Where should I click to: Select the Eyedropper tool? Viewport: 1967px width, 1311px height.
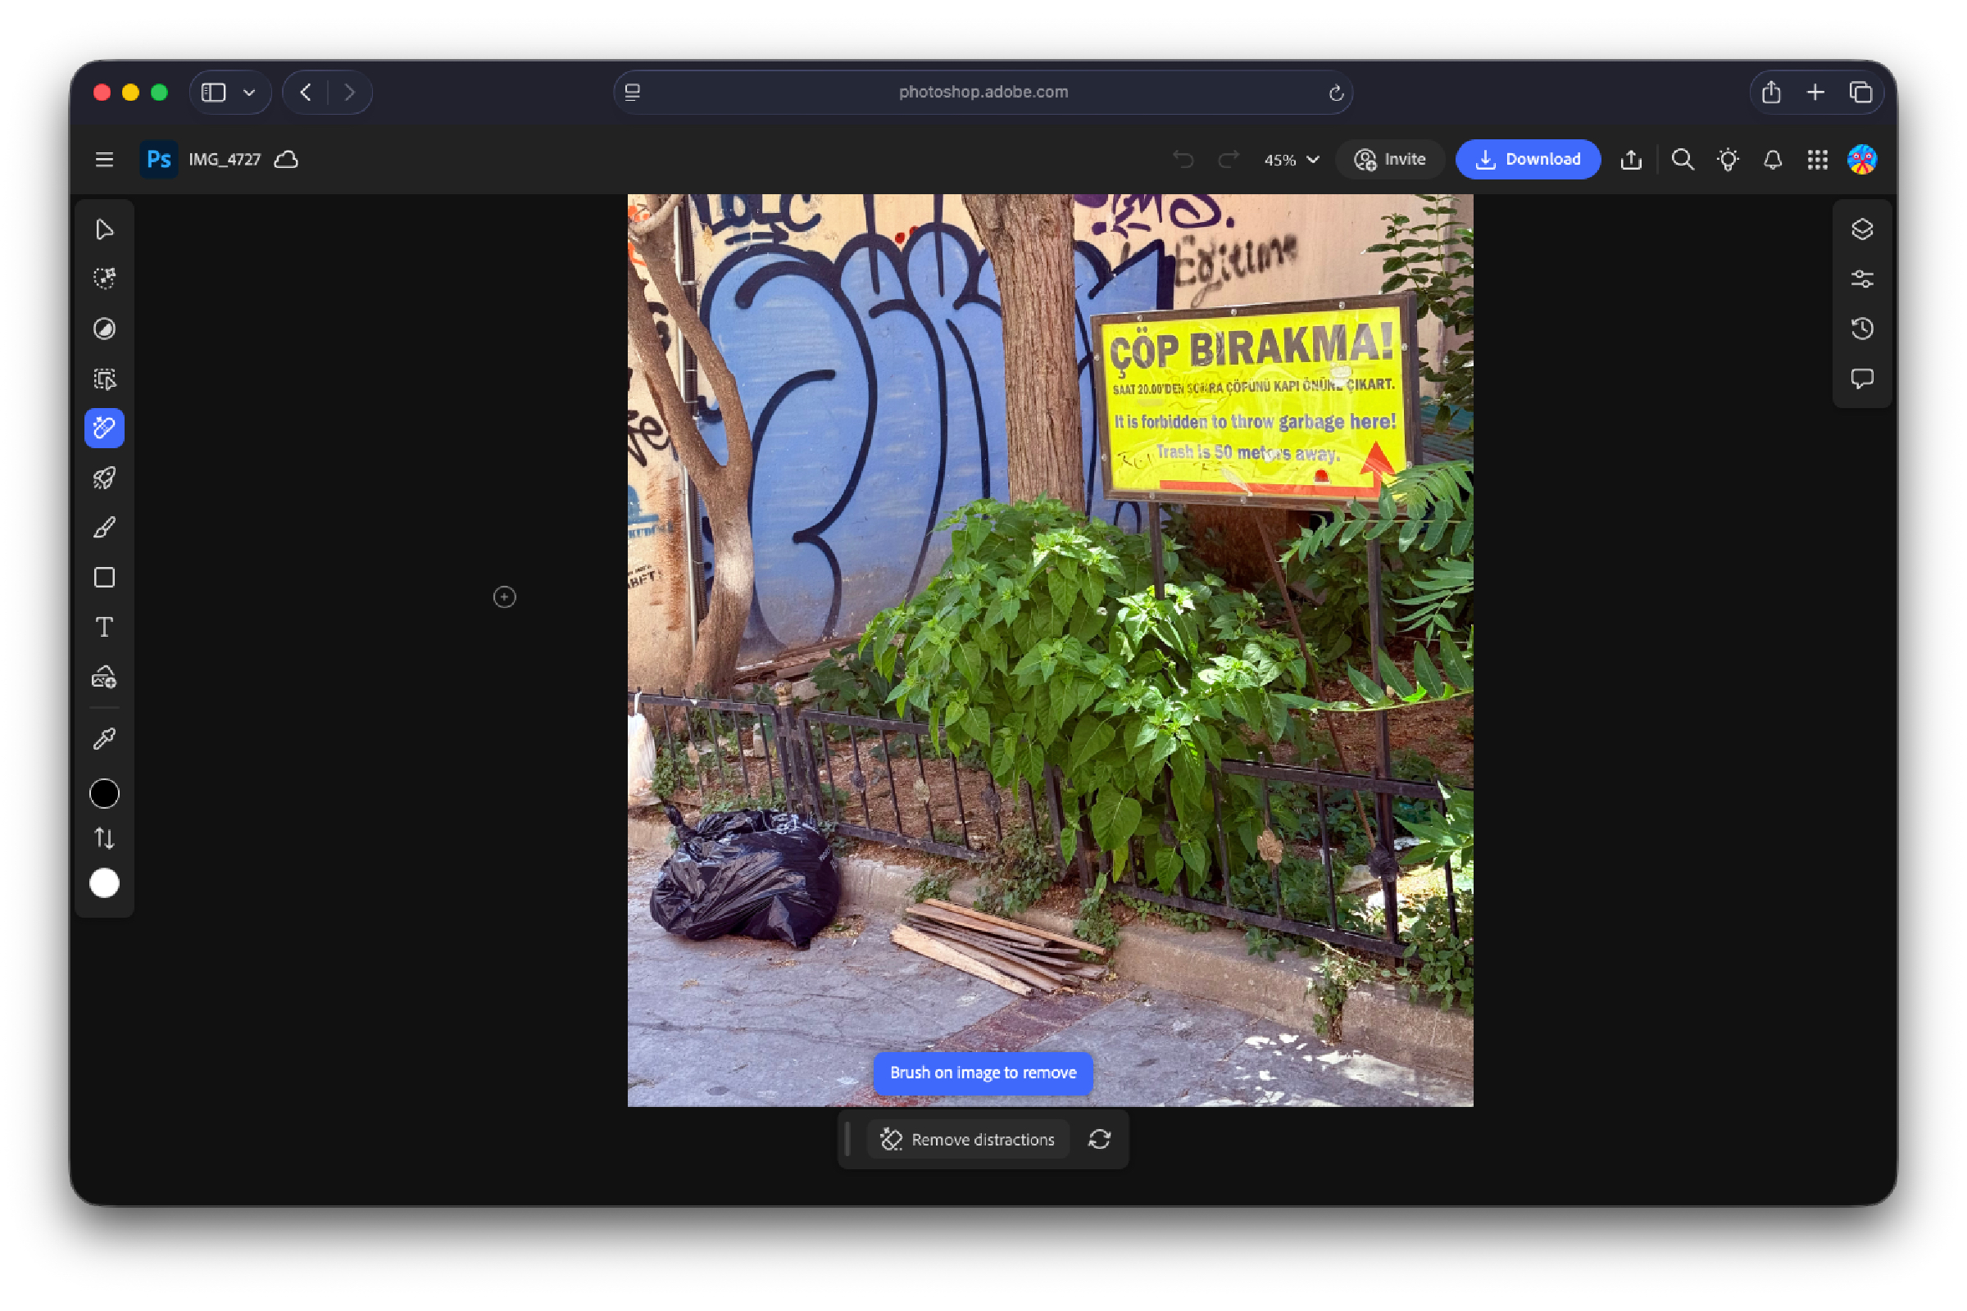104,737
